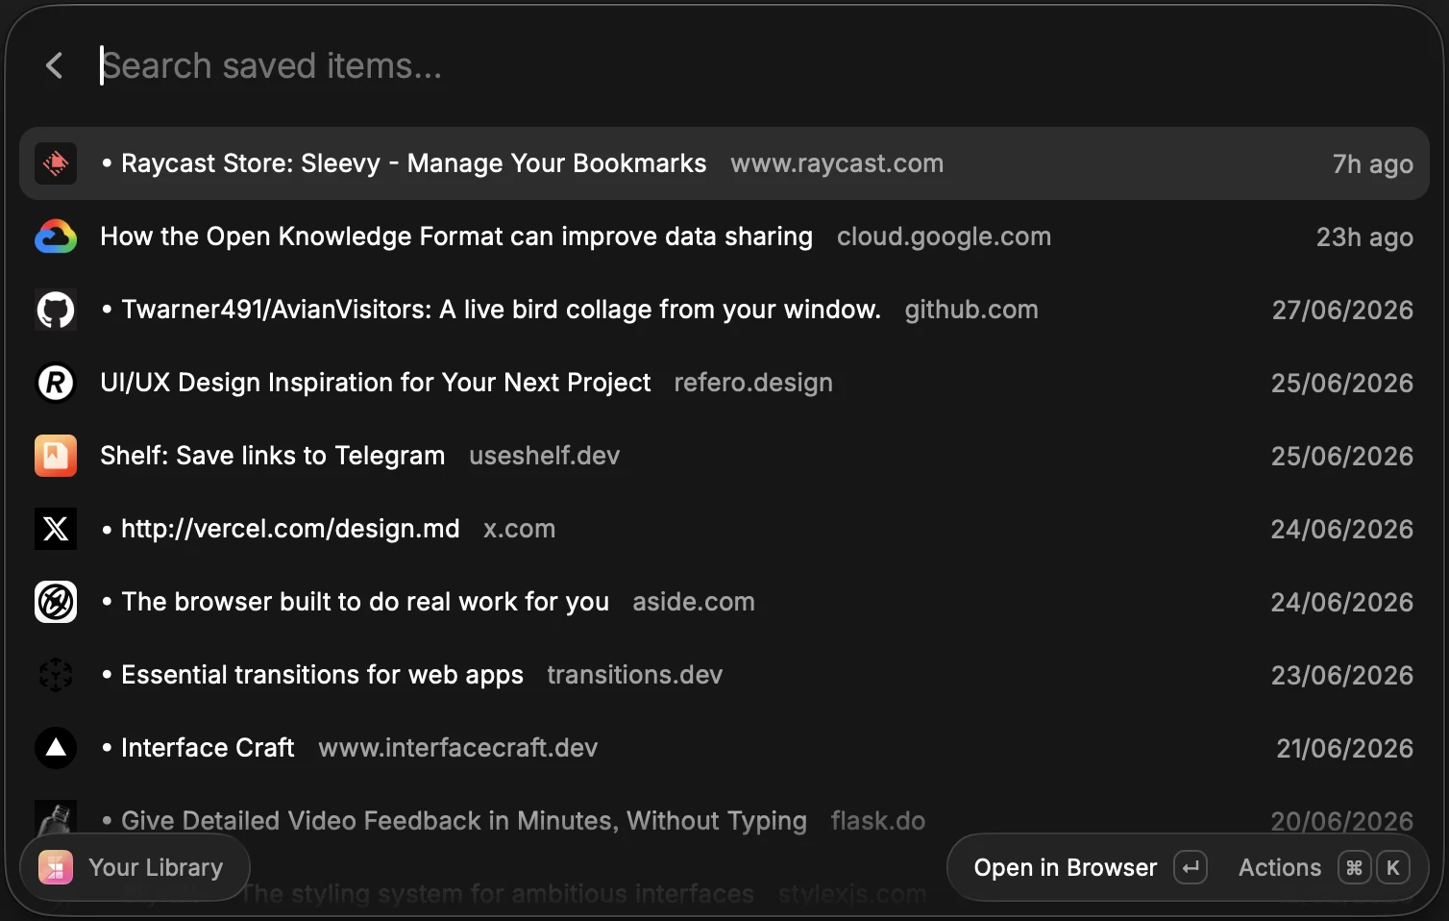1449x921 pixels.
Task: Click the aside.com domain text
Action: point(694,602)
